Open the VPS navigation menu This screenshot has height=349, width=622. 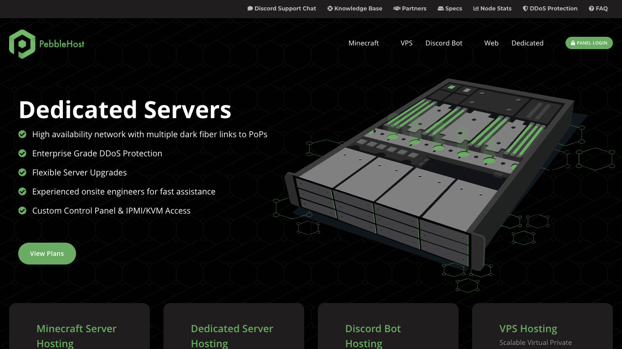tap(406, 43)
